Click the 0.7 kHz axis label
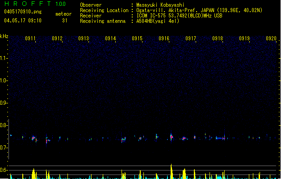 coord(4,148)
